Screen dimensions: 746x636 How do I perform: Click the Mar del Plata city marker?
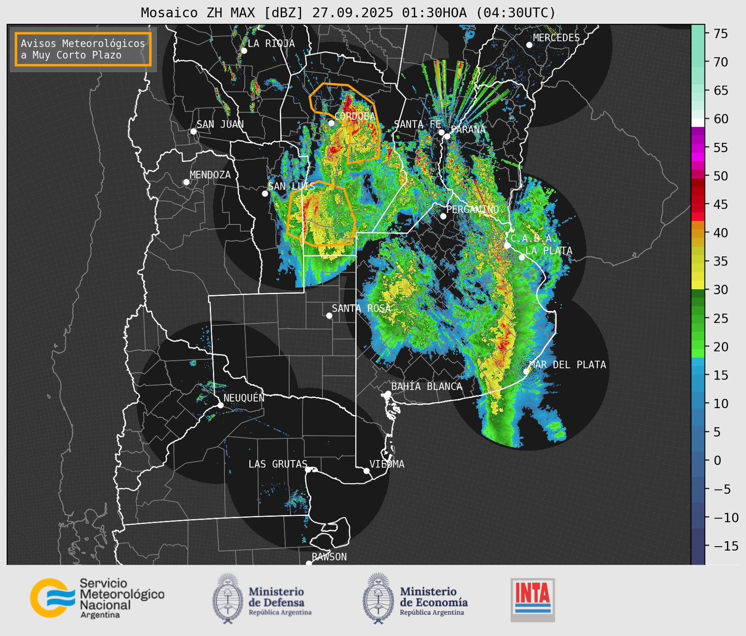[x=526, y=371]
